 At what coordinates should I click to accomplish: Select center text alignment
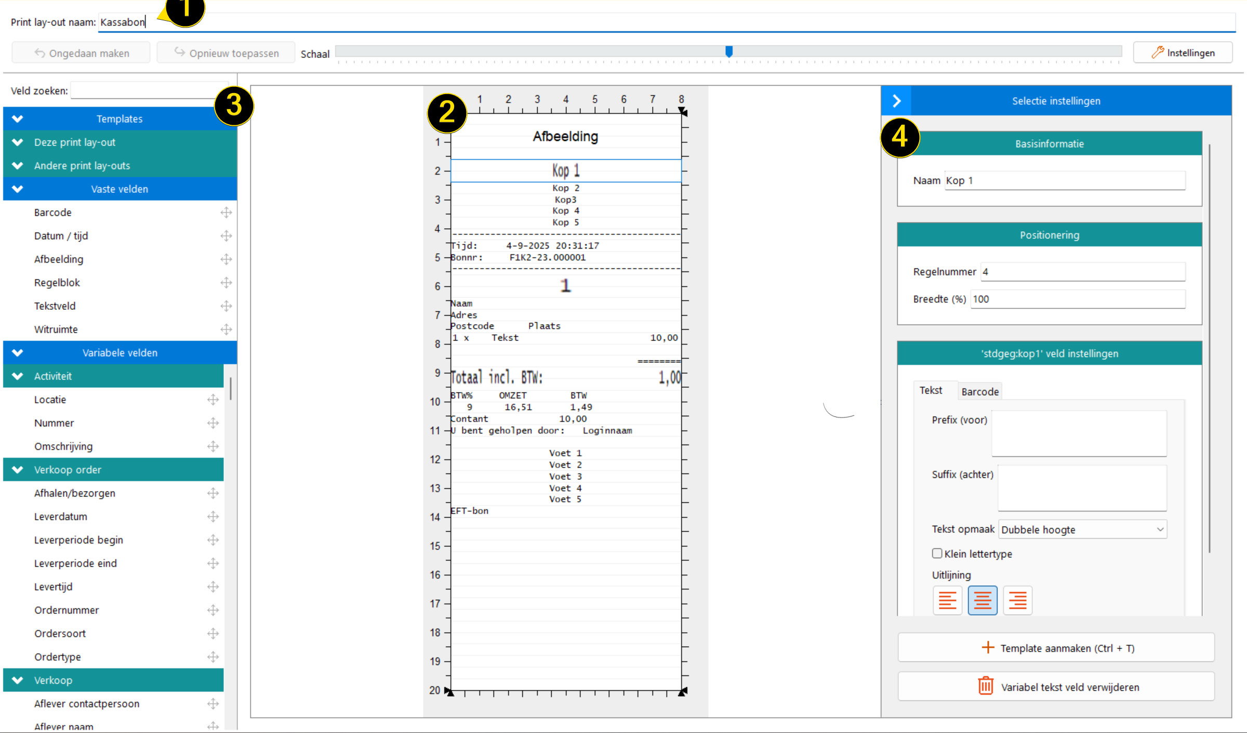[982, 600]
